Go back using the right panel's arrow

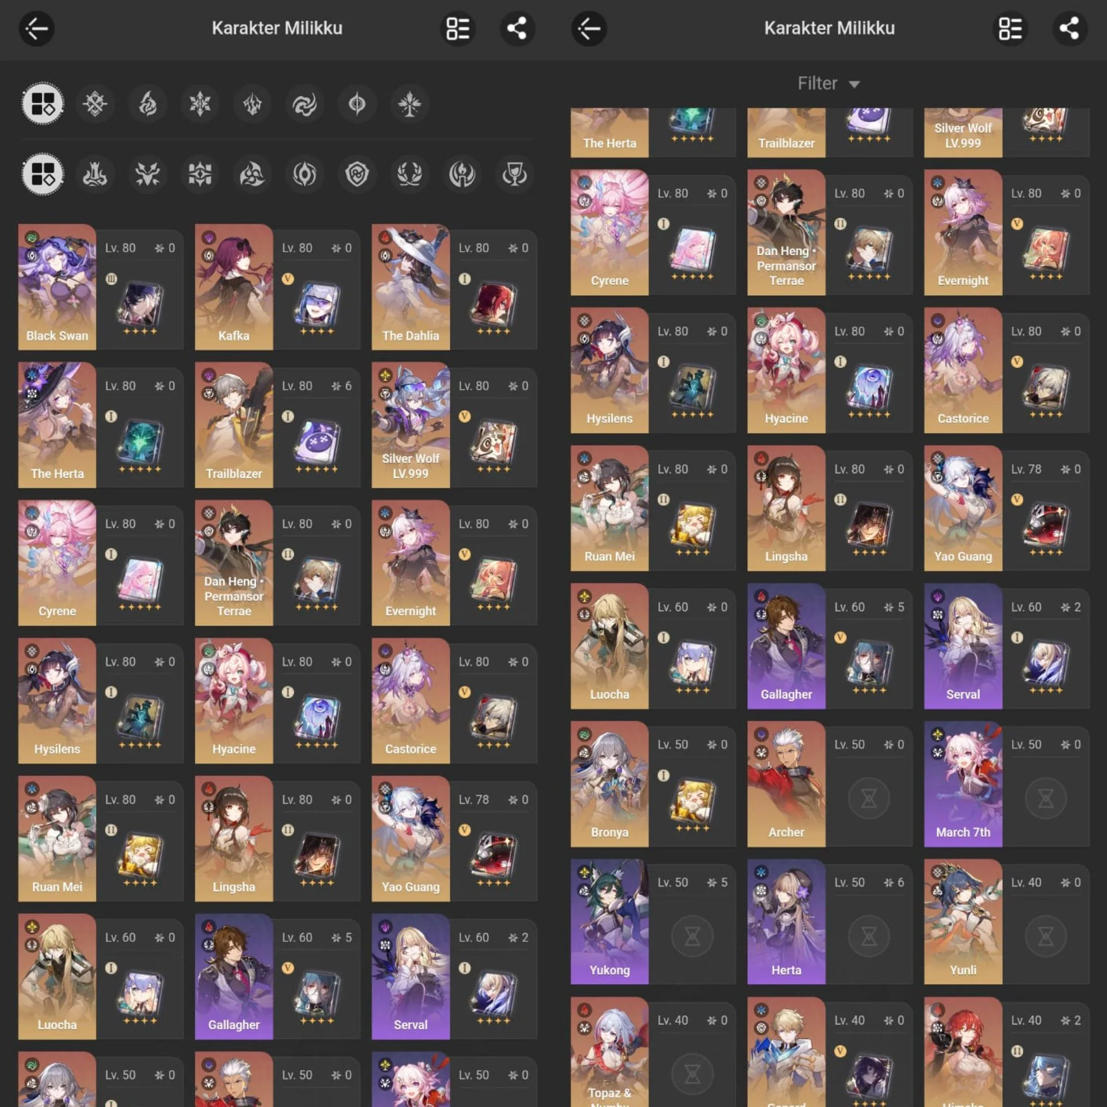589,28
